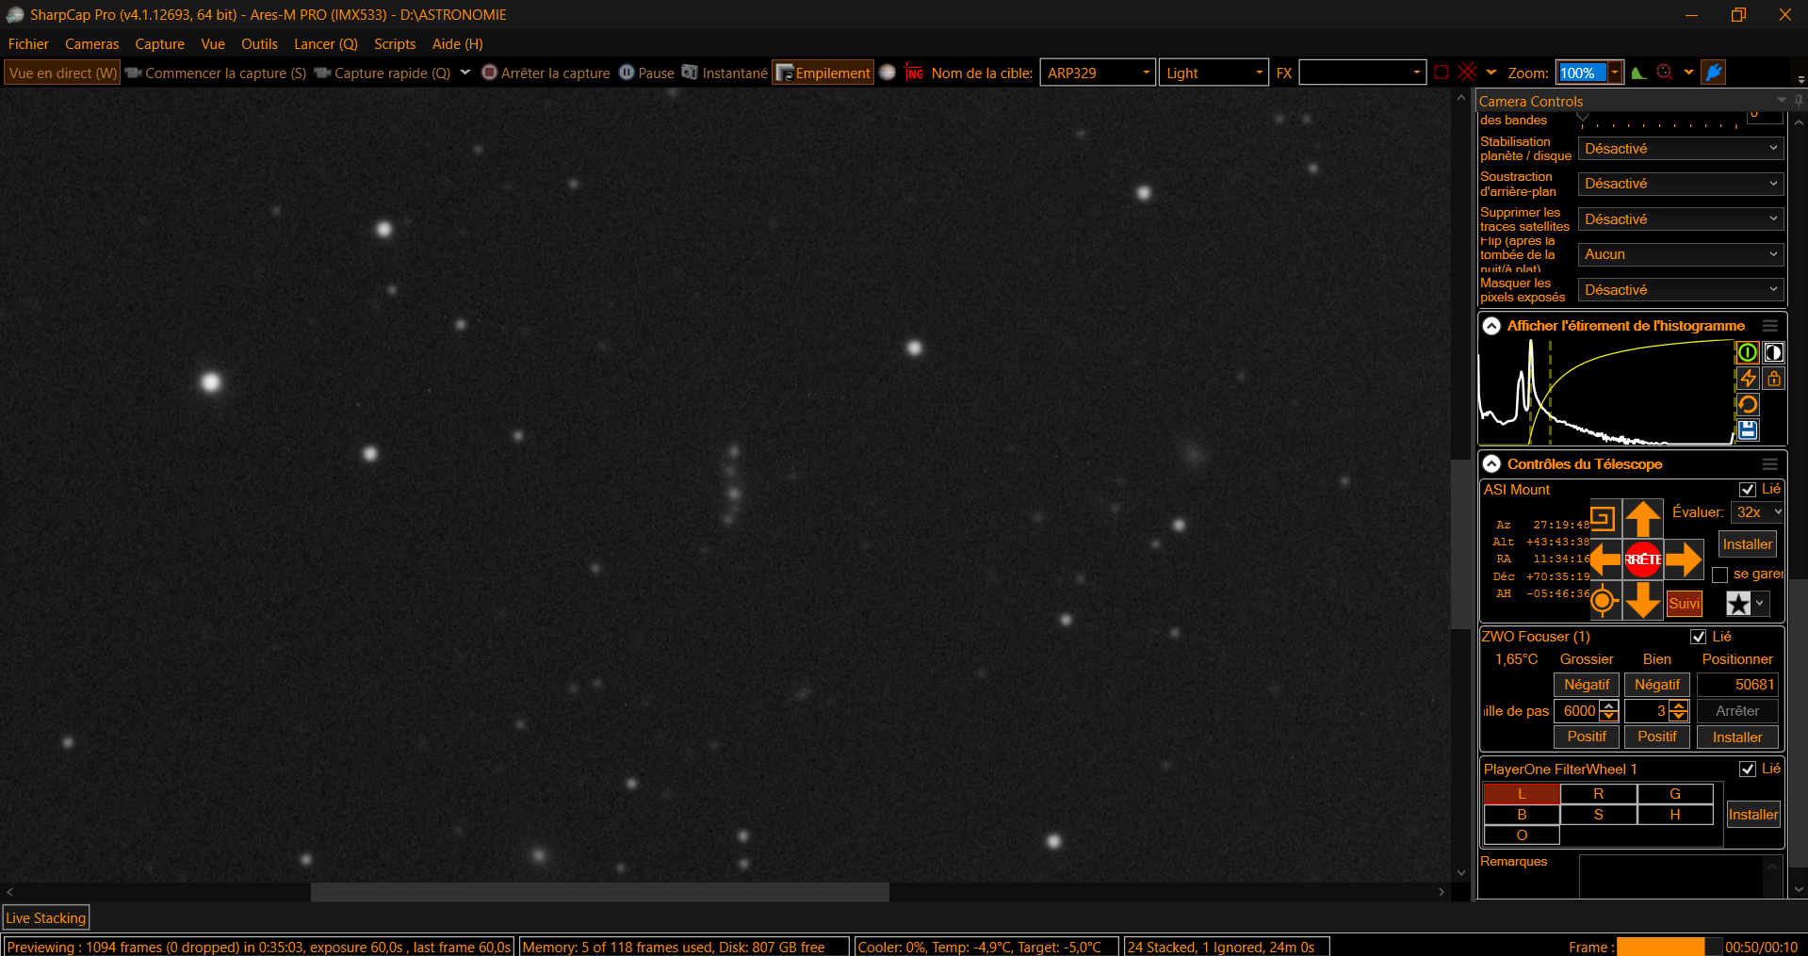
Task: Click the blue floppy-disk save icon
Action: 1748,430
